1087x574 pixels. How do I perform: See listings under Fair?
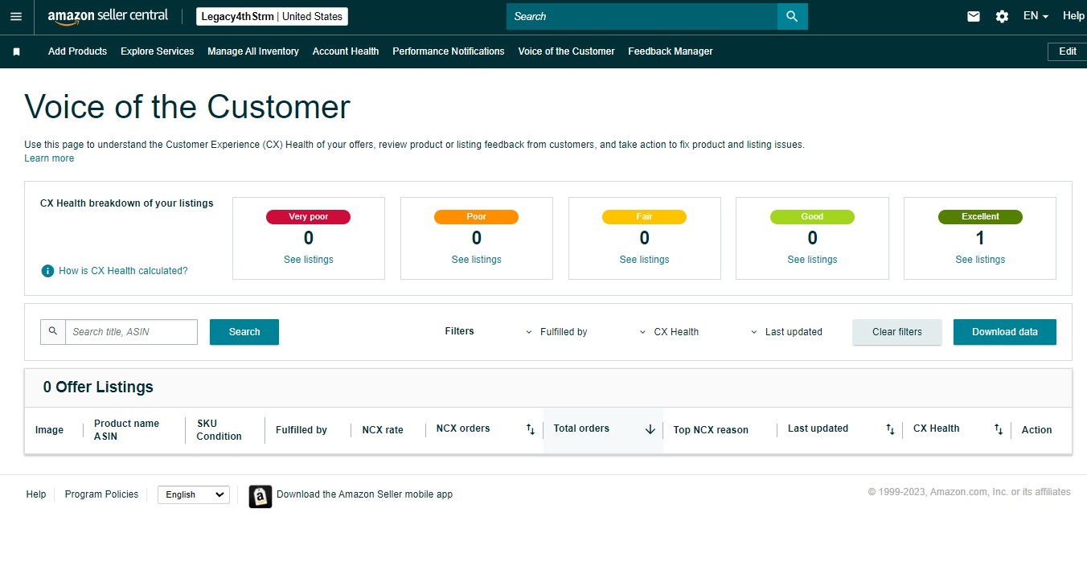click(x=645, y=260)
